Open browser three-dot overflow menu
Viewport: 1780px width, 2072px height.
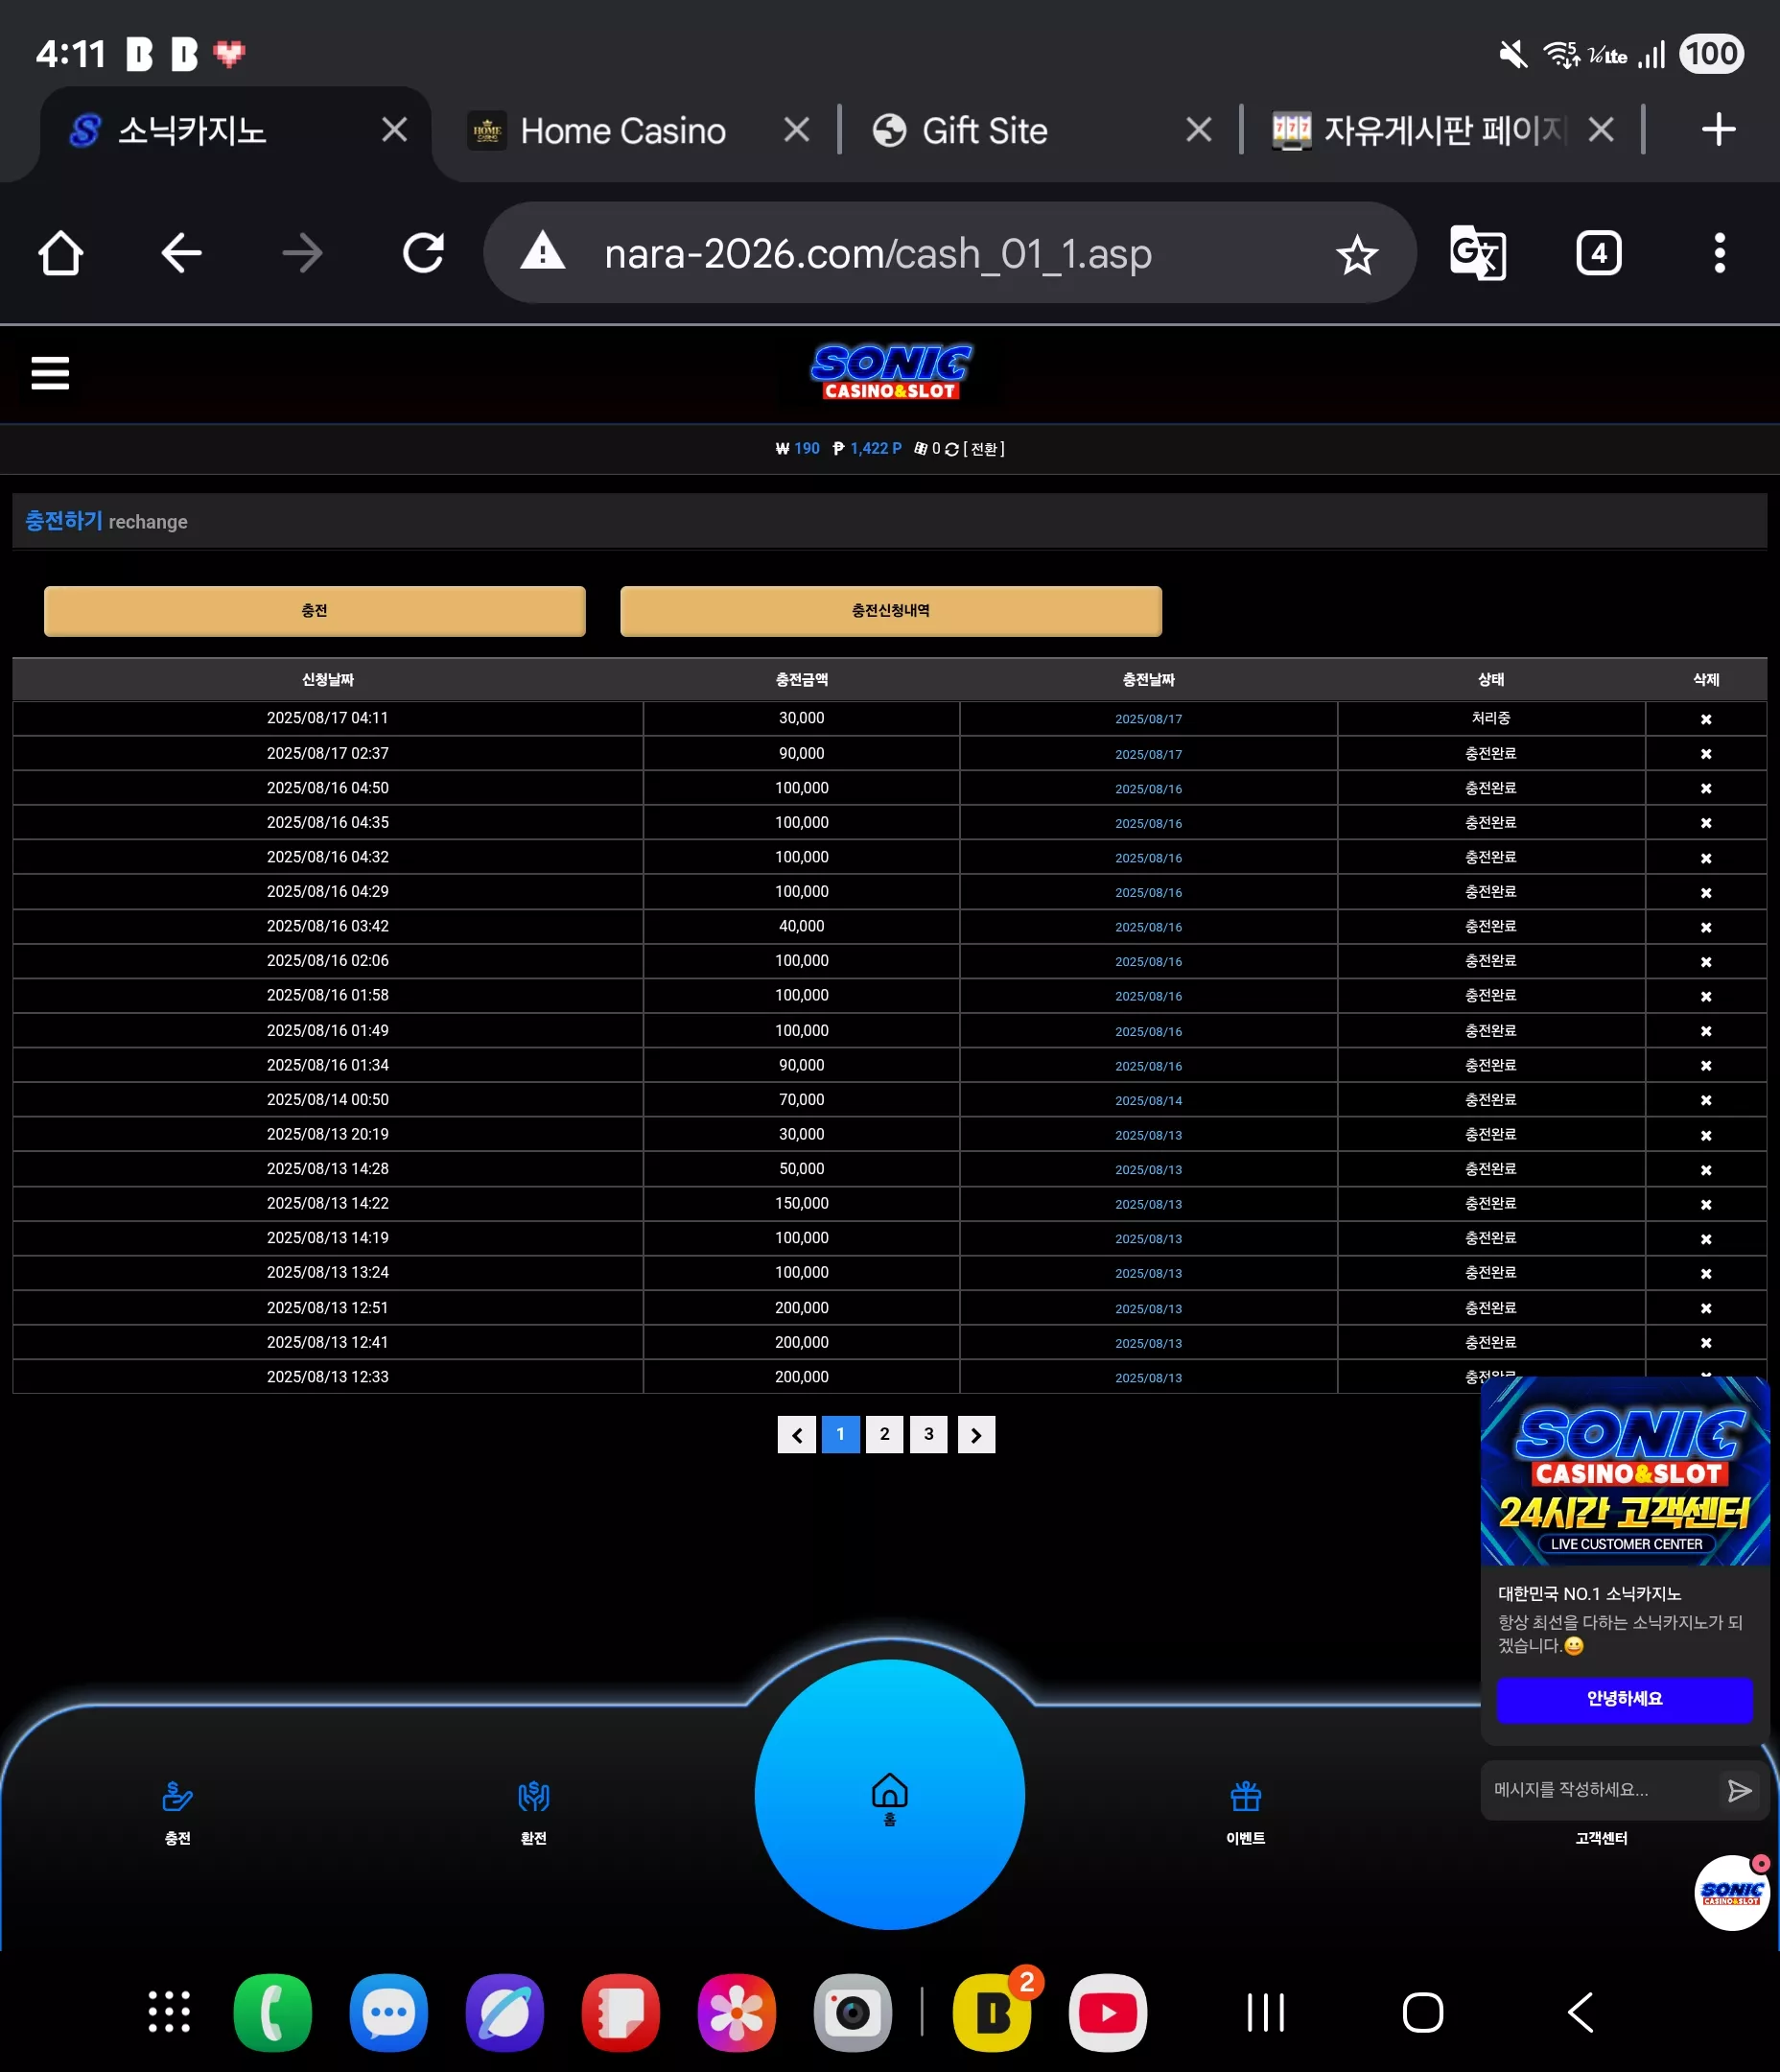(x=1719, y=253)
